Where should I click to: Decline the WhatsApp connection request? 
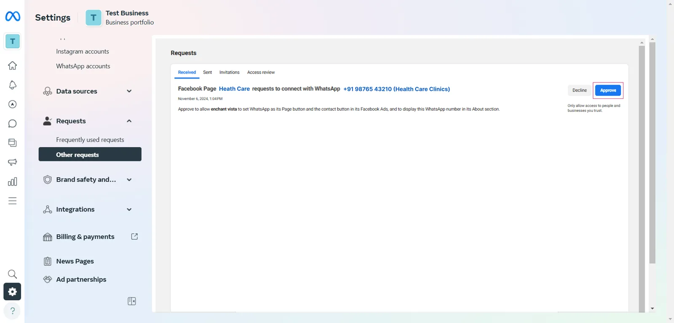pyautogui.click(x=579, y=90)
